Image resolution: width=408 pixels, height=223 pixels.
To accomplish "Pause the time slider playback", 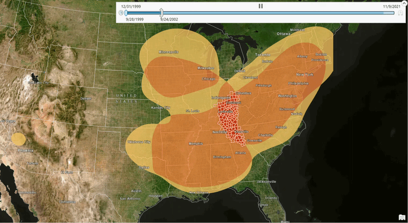I will (x=261, y=6).
